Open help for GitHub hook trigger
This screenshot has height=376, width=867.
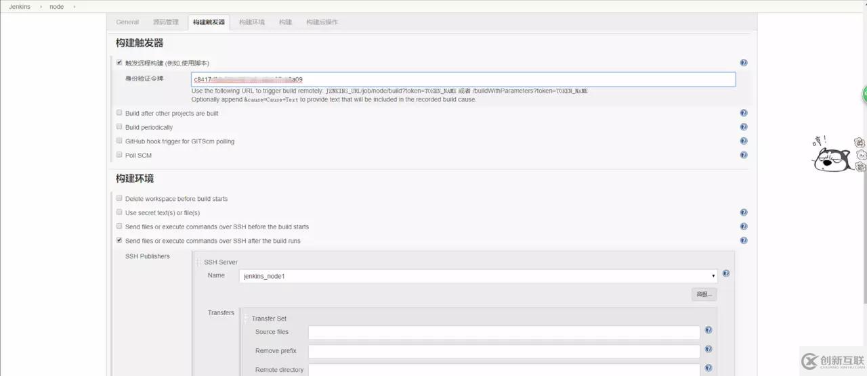click(744, 141)
